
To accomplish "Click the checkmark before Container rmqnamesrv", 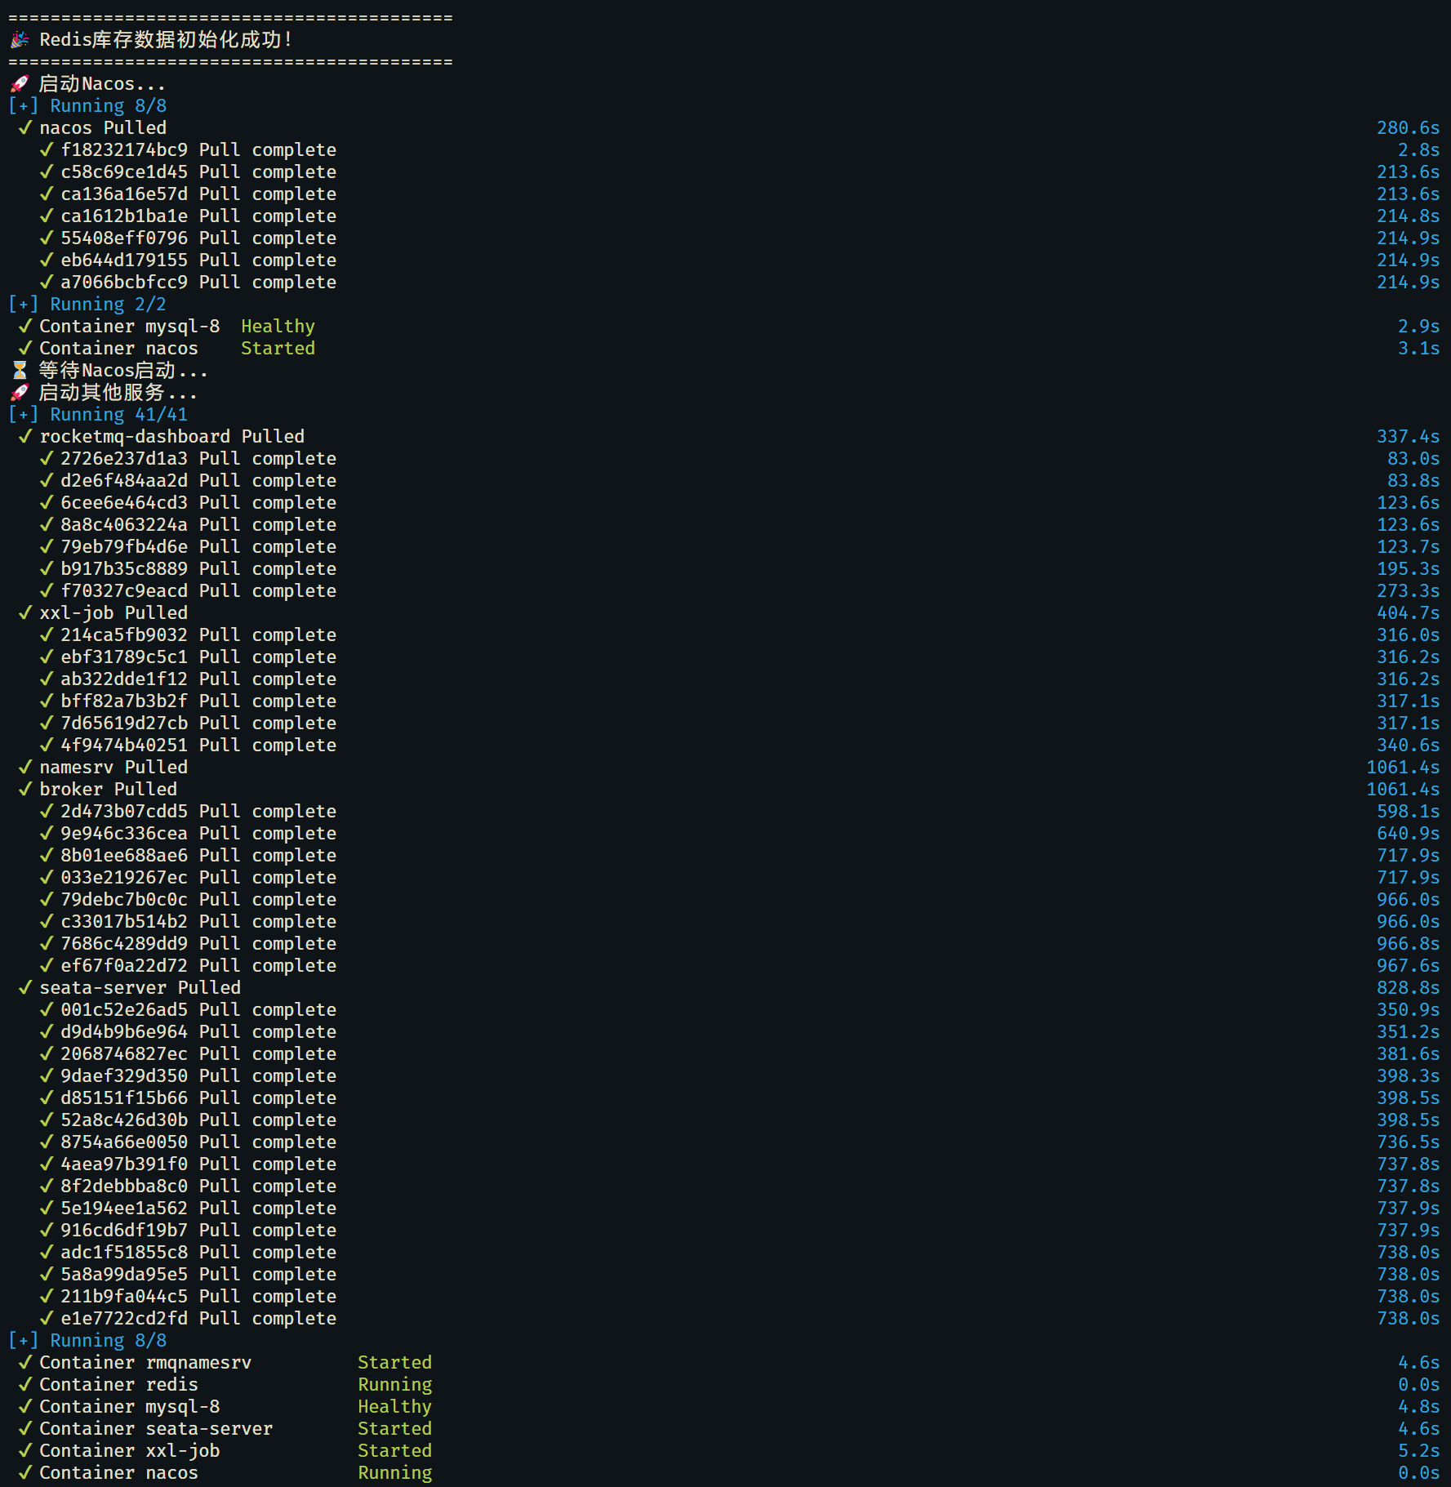I will [25, 1362].
